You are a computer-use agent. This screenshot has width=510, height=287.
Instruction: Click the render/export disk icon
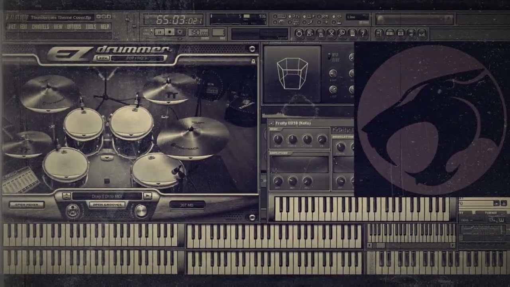coord(320,33)
